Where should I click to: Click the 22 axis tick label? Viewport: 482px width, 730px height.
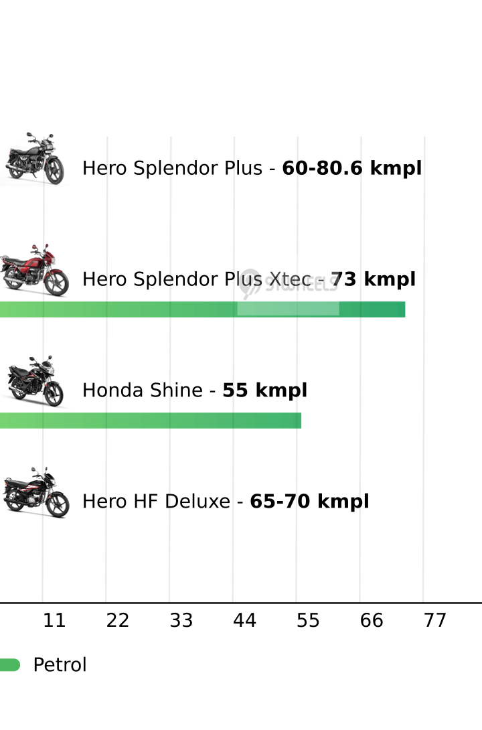pyautogui.click(x=117, y=621)
